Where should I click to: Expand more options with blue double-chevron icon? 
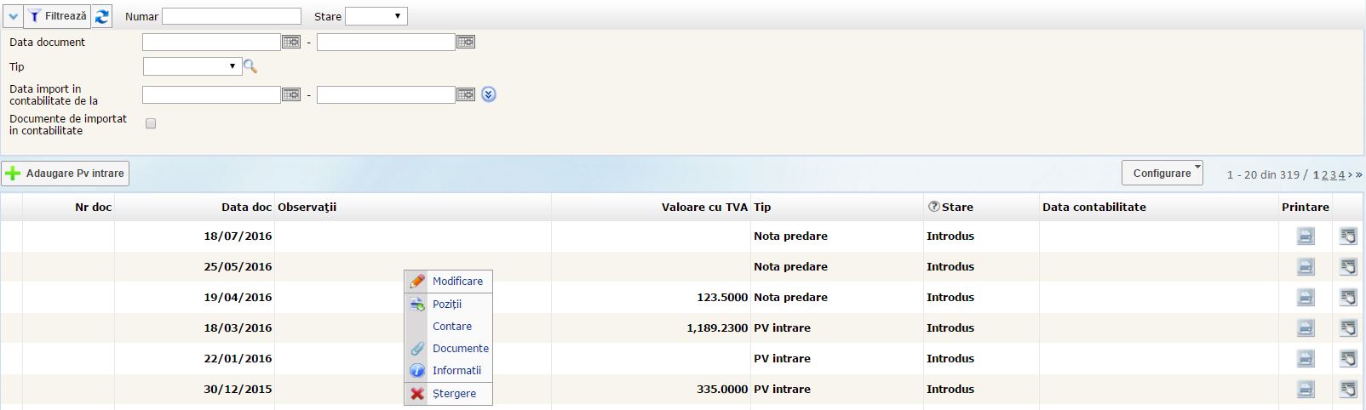[488, 94]
